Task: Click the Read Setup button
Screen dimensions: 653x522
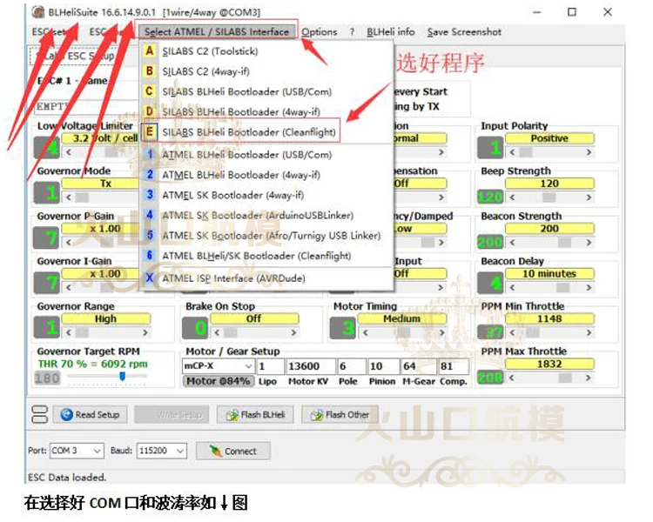Action: click(90, 415)
